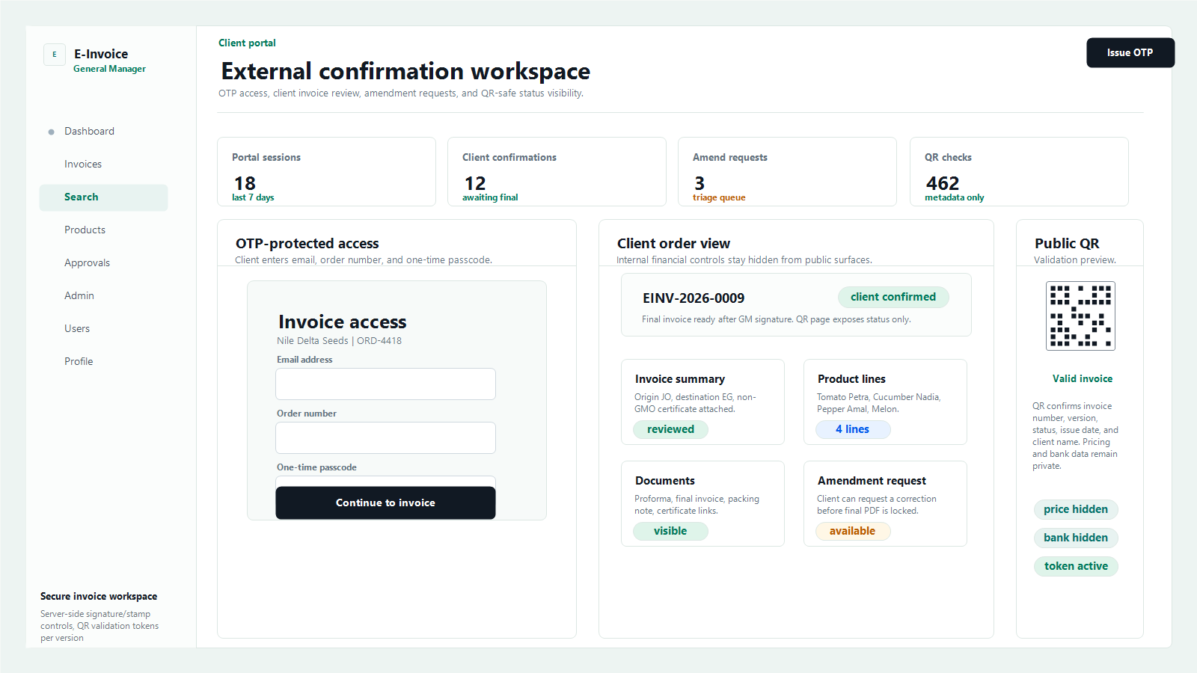This screenshot has height=673, width=1197.
Task: Click the E-Invoice logo icon
Action: [x=55, y=55]
